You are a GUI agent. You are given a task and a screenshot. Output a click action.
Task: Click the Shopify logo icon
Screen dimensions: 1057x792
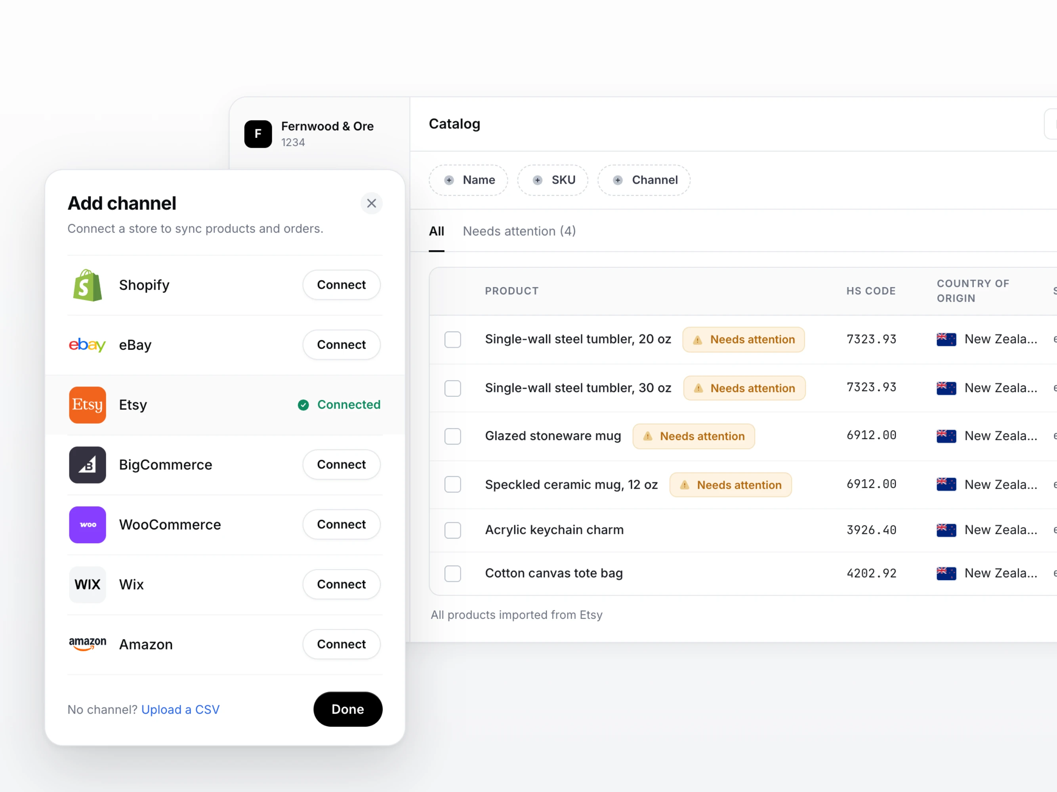pyautogui.click(x=88, y=285)
